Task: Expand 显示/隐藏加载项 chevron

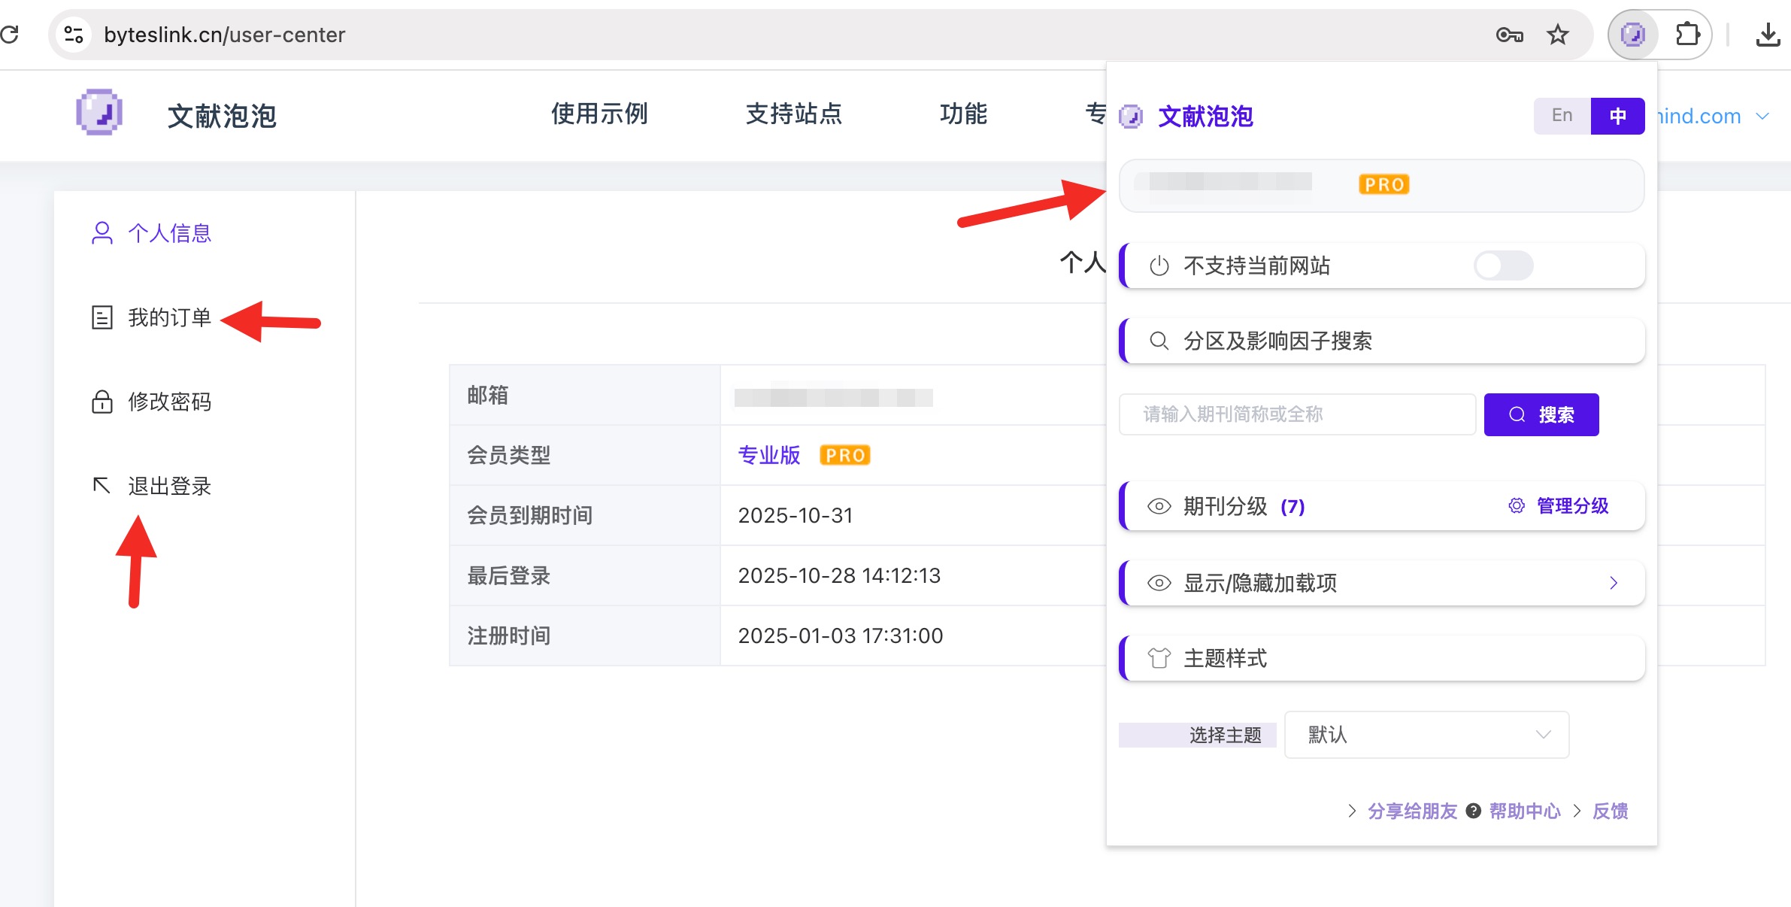Action: [1614, 583]
